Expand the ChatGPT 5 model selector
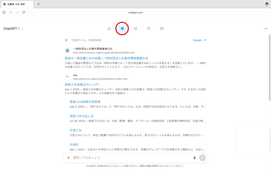This screenshot has height=169, width=271. [13, 28]
